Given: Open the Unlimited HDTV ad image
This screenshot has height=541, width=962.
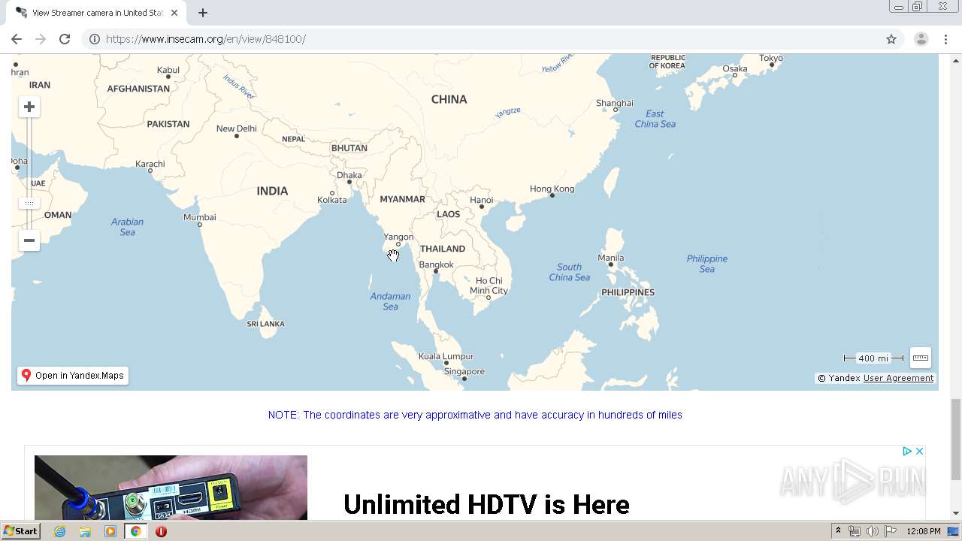Looking at the screenshot, I should [171, 488].
